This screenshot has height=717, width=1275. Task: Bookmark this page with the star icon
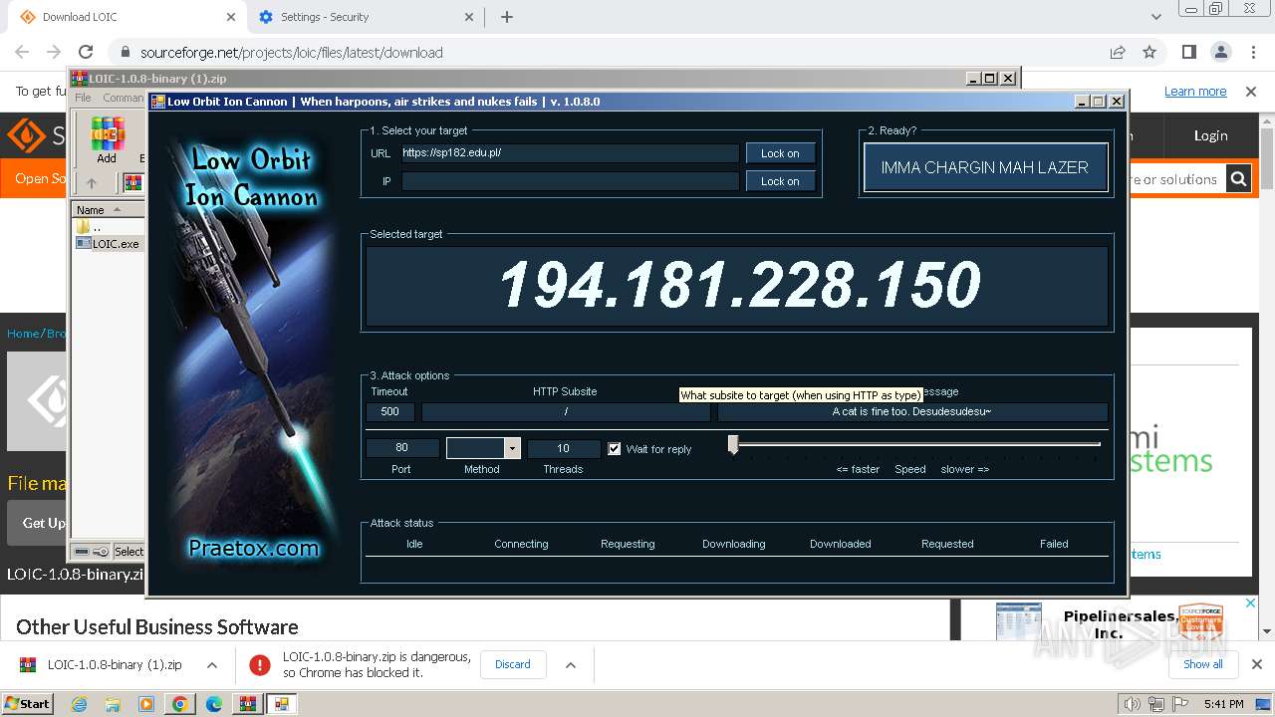1149,52
